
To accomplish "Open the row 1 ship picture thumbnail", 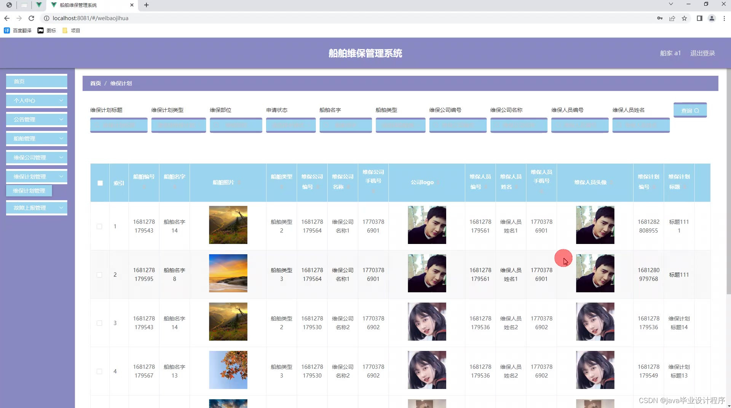I will pyautogui.click(x=228, y=225).
